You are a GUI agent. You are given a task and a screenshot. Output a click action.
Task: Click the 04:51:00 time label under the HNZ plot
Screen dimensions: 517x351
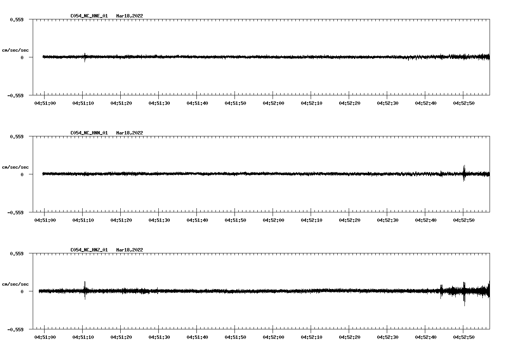pyautogui.click(x=45, y=337)
